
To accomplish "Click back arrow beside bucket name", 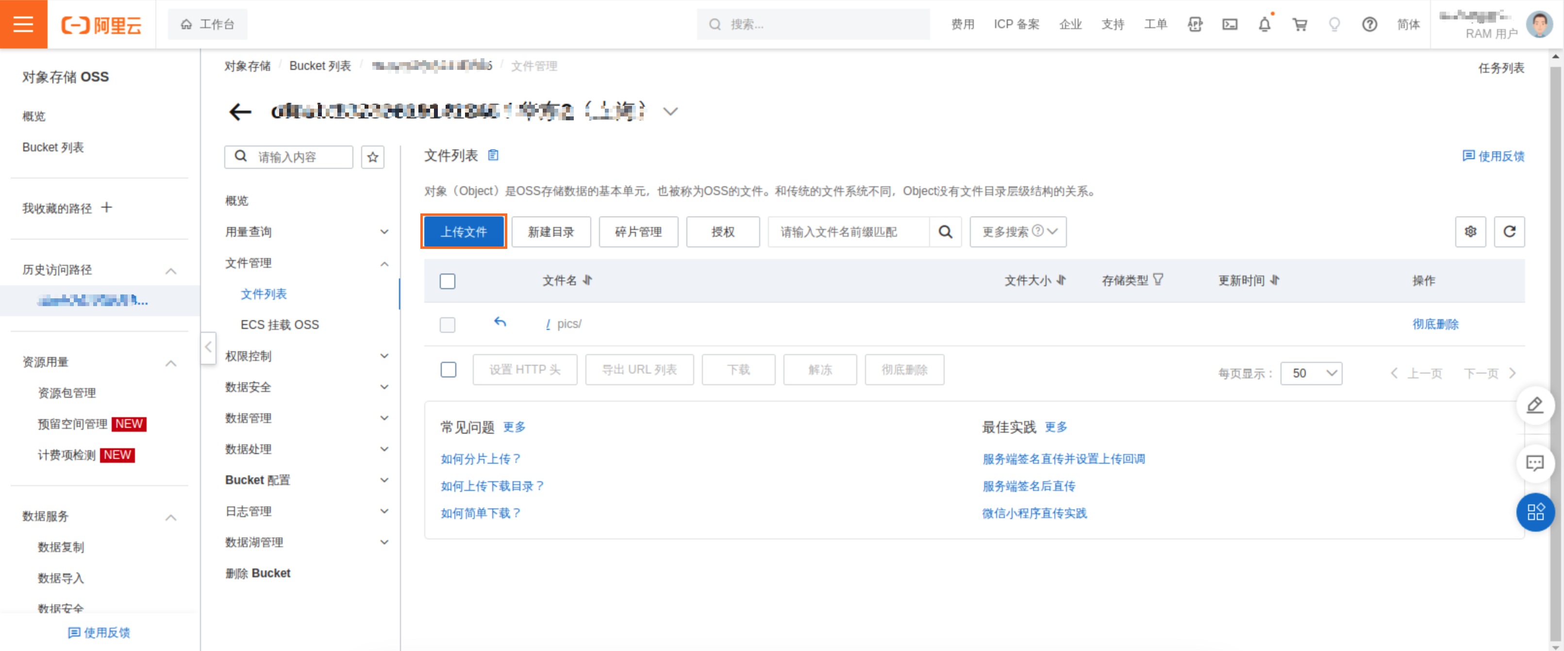I will point(240,112).
